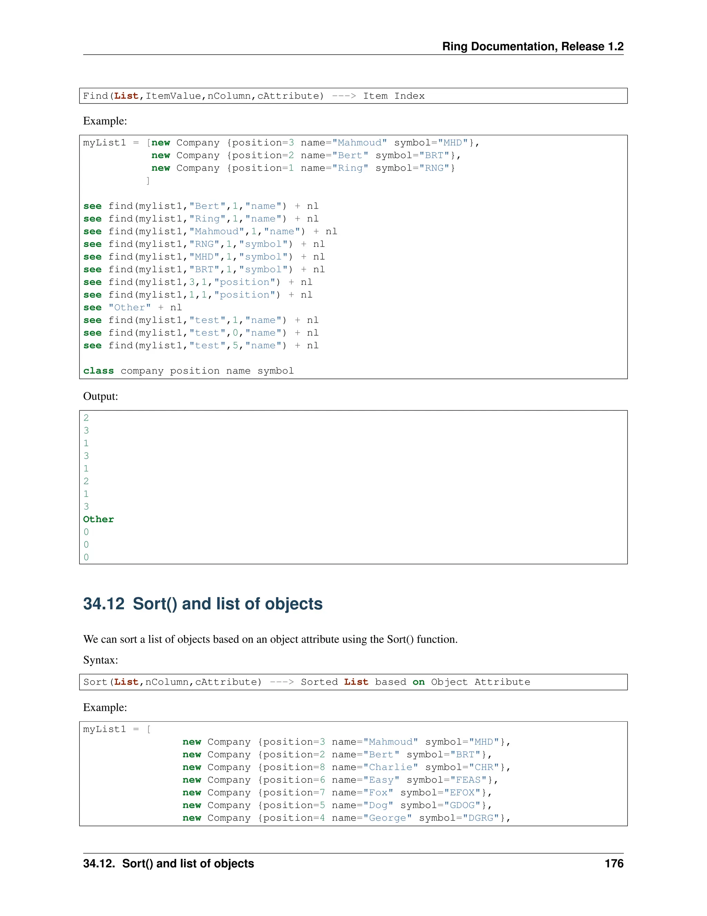Screen dimensions: 707x916
Task: Click the class company position name symbol line
Action: click(188, 371)
